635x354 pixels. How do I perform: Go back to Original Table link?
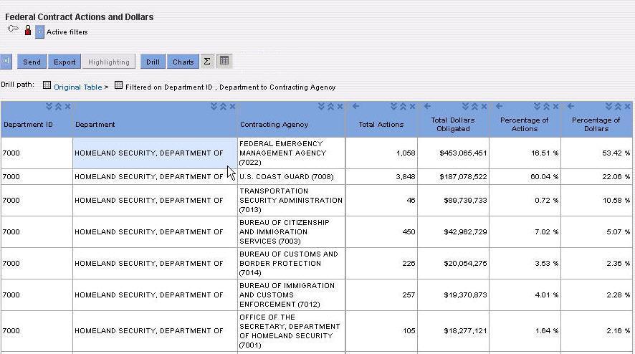pyautogui.click(x=77, y=87)
